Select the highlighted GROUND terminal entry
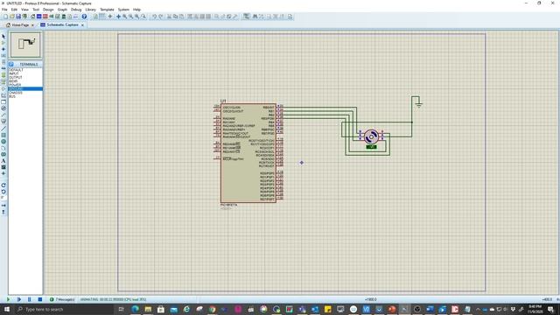 tap(25, 88)
